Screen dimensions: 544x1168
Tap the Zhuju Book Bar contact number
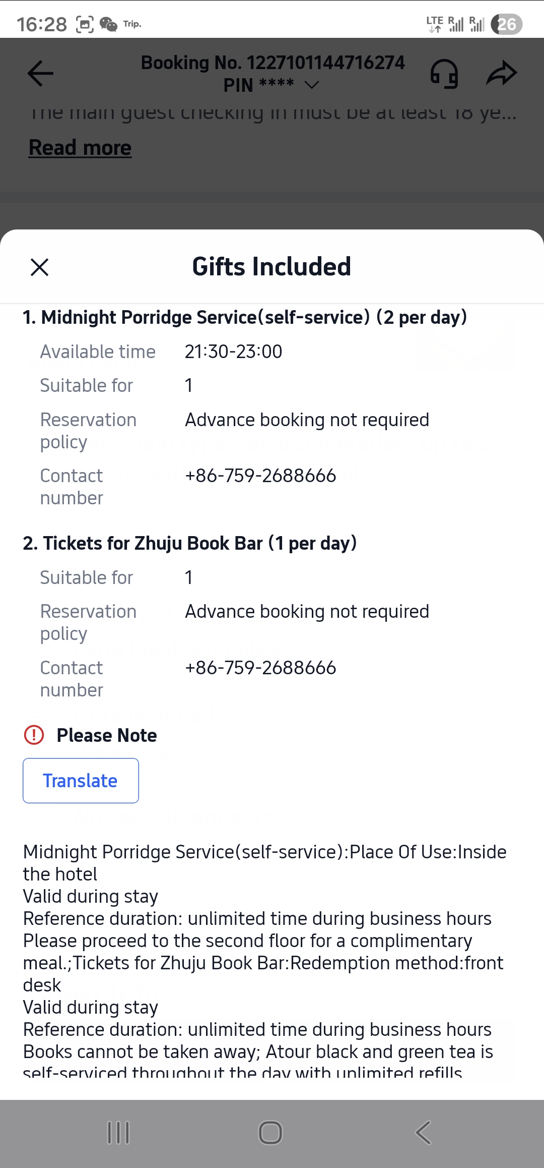260,668
